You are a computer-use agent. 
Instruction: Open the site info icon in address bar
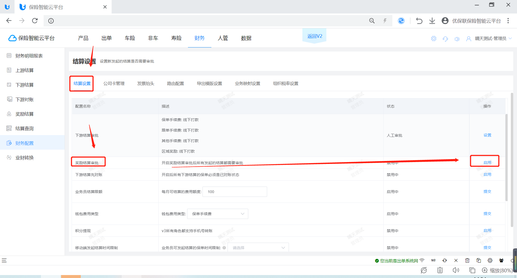click(x=51, y=21)
